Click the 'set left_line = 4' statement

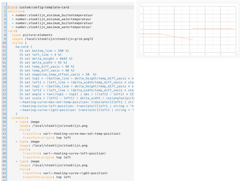40,55
